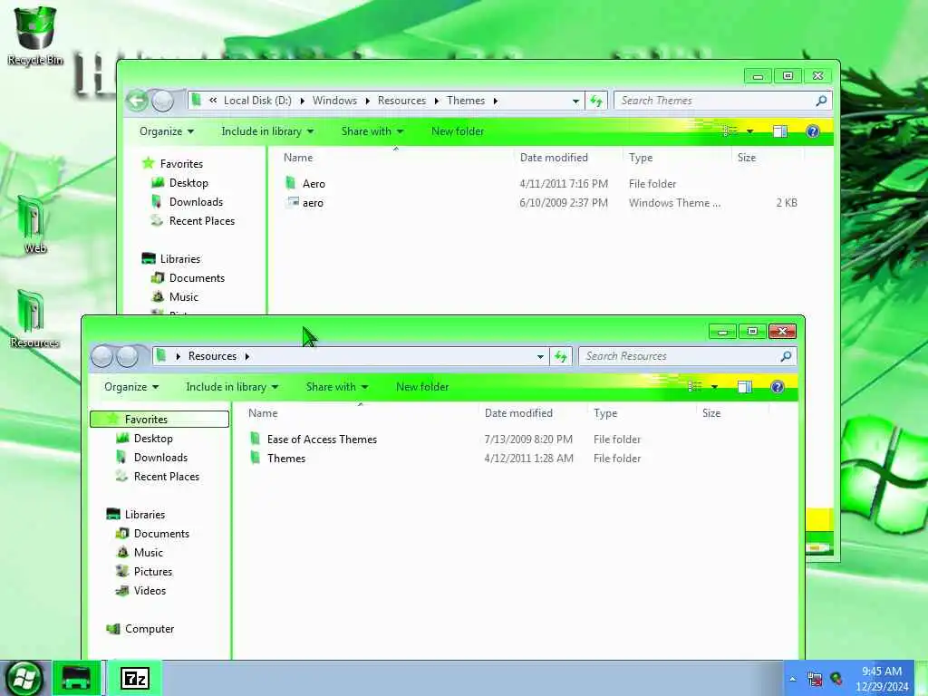Click the network tray icon
Viewport: 928px width, 696px height.
pos(815,679)
